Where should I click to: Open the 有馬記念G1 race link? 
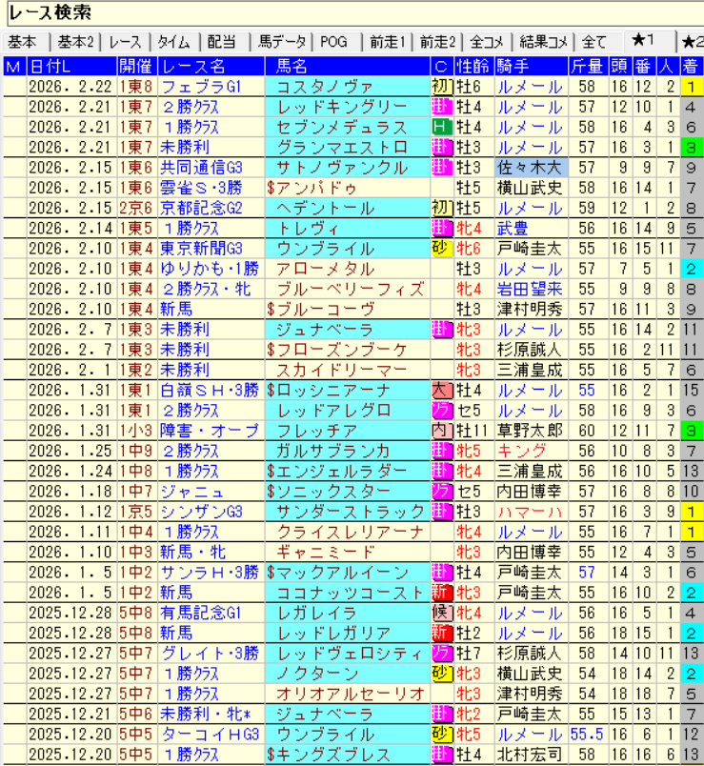201,614
